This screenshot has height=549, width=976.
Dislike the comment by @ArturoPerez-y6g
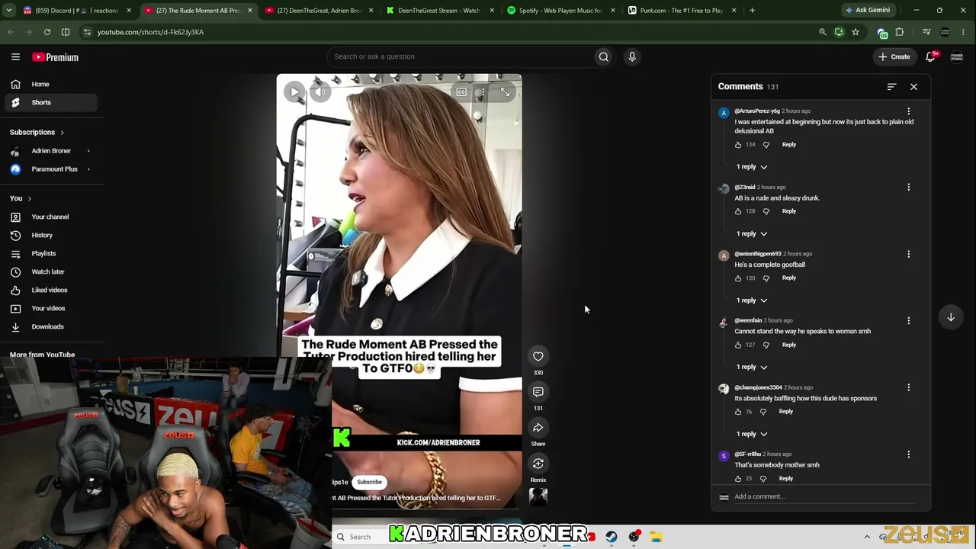tap(766, 145)
